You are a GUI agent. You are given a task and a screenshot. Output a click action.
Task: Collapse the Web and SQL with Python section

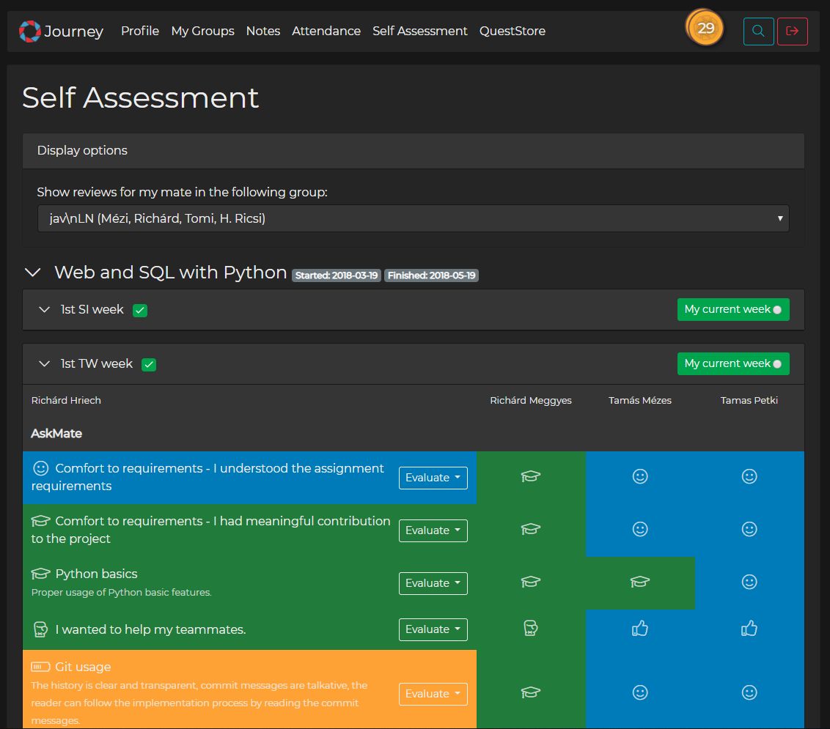[x=32, y=272]
